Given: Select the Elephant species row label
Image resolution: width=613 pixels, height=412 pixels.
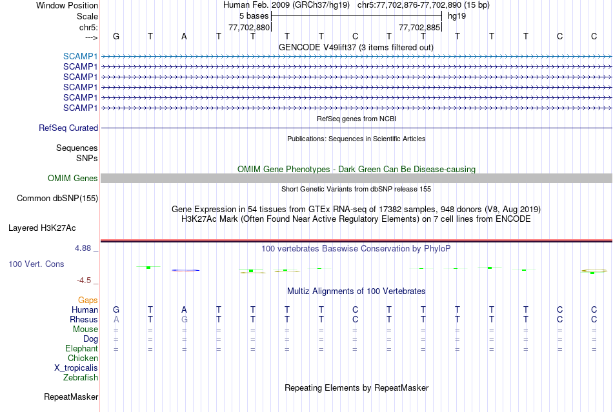Looking at the screenshot, I should [81, 348].
